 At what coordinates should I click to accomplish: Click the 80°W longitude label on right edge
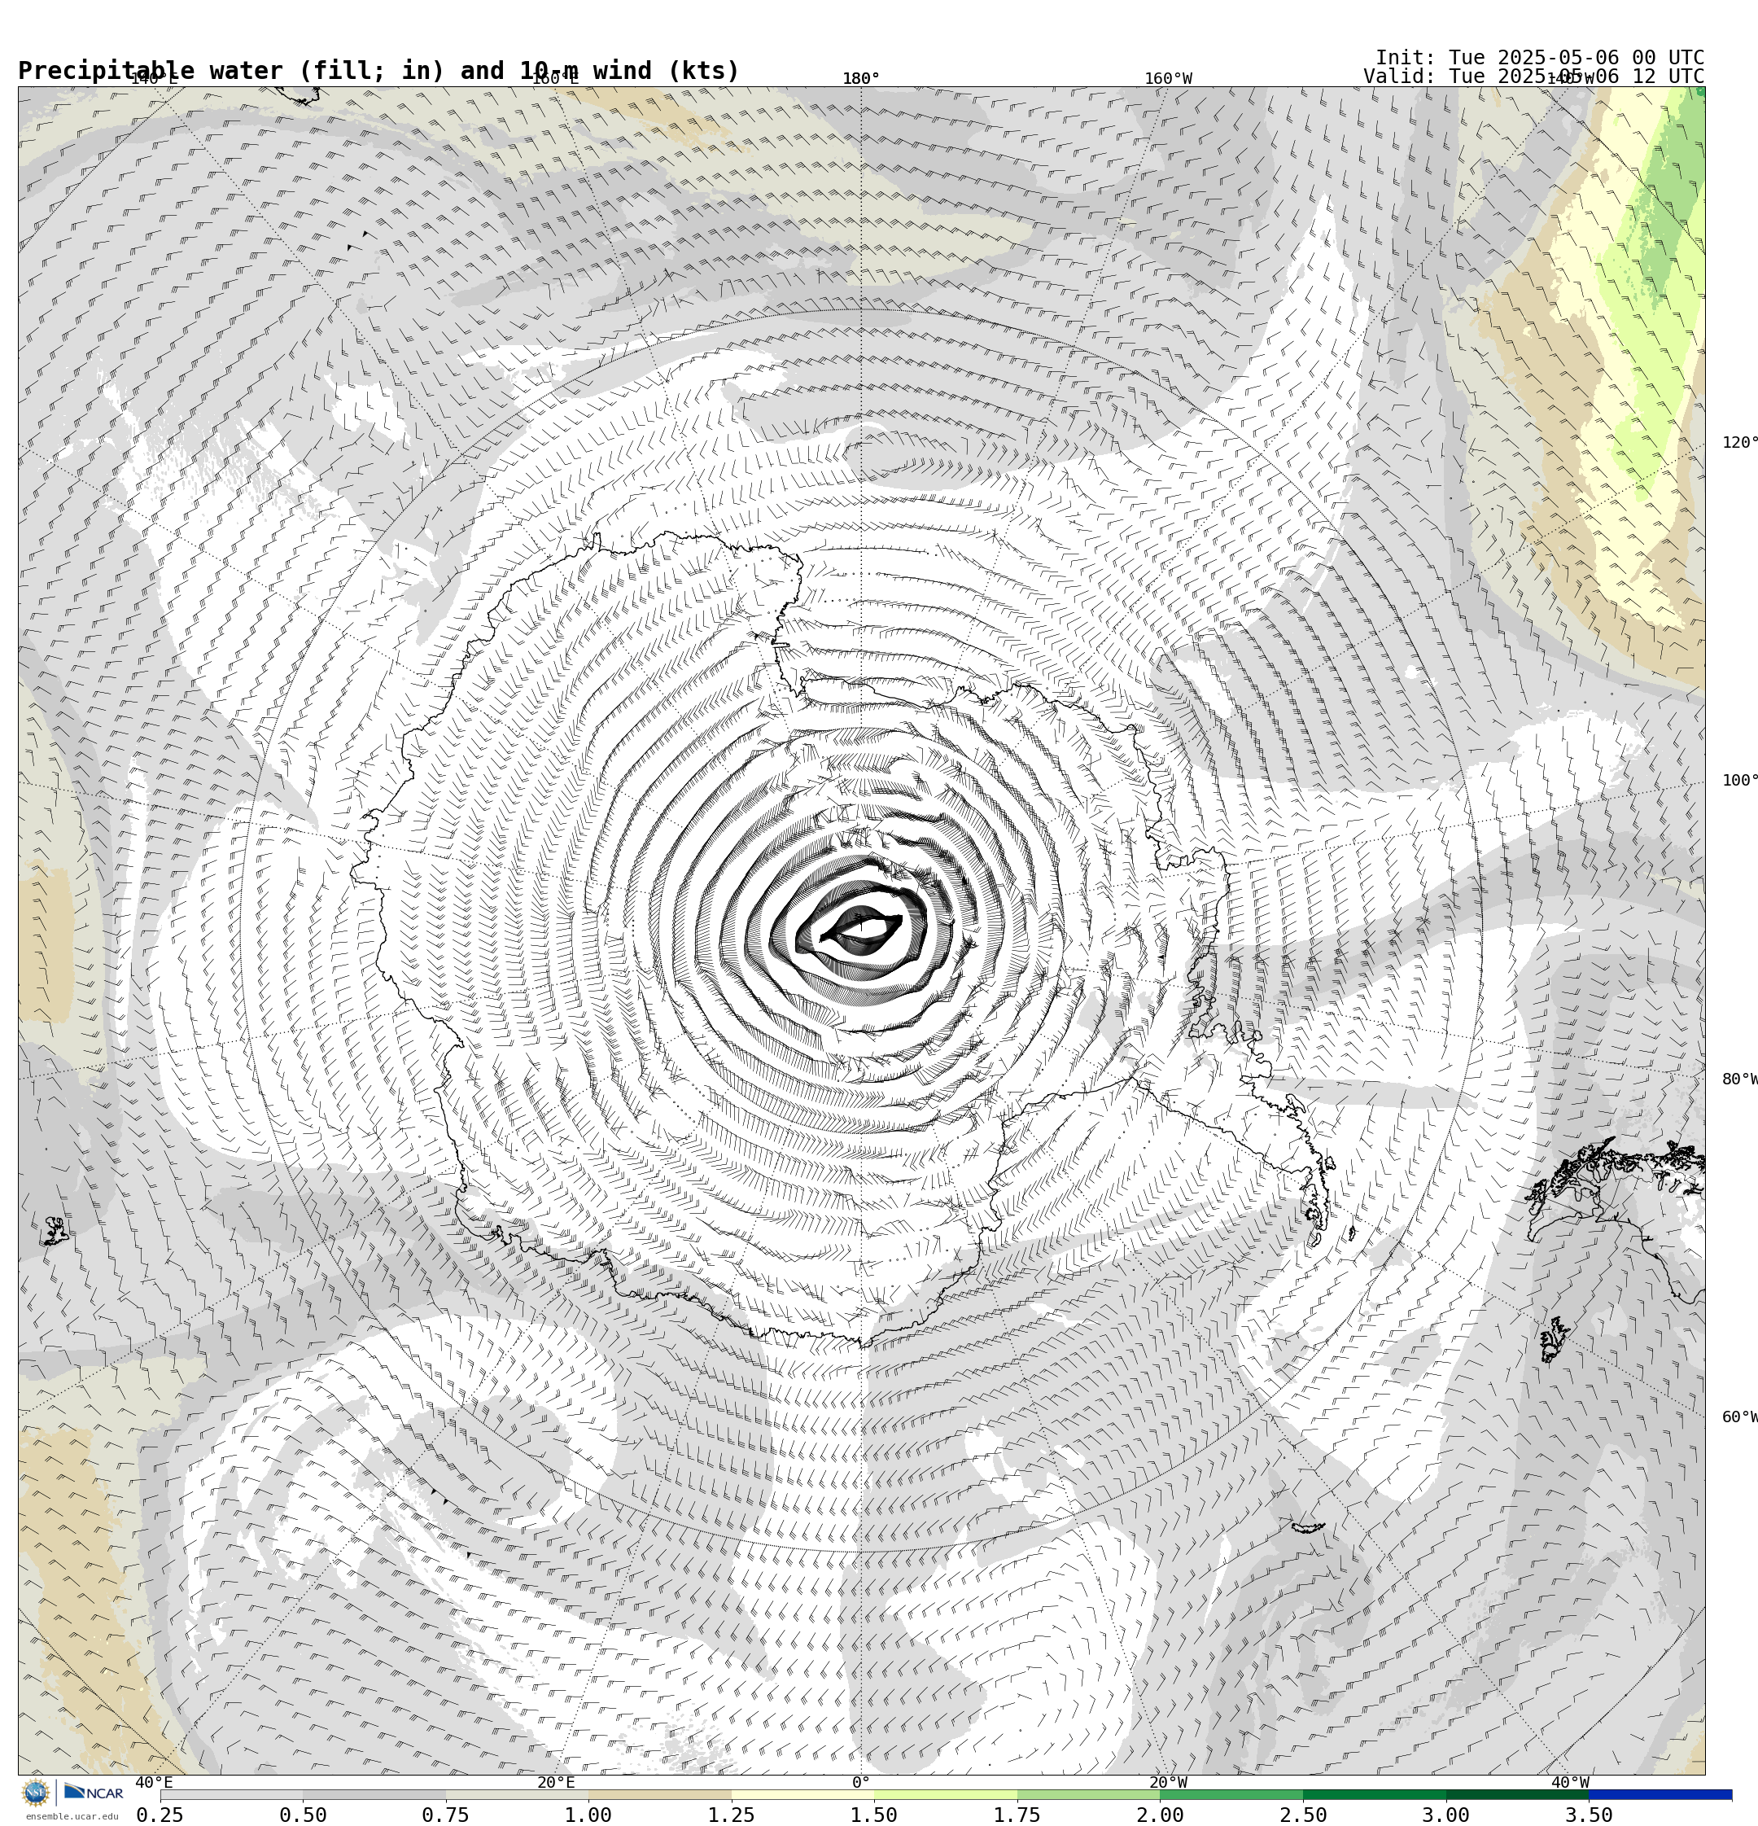pos(1739,1079)
